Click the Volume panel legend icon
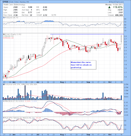Image resolution: width=131 pixels, height=136 pixels. pos(4,84)
